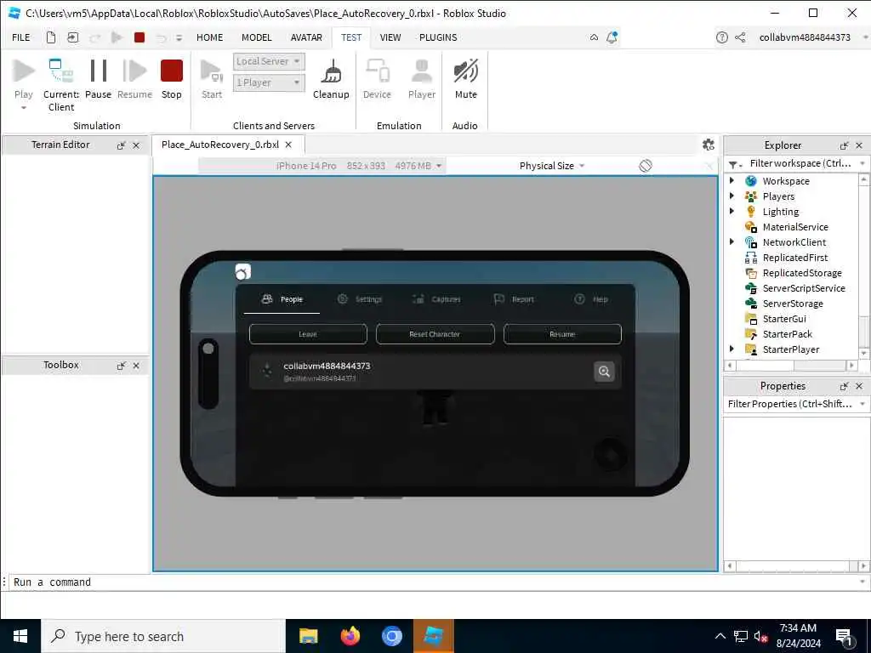Undock the Toolbox panel
Viewport: 871px width, 653px height.
coord(121,366)
